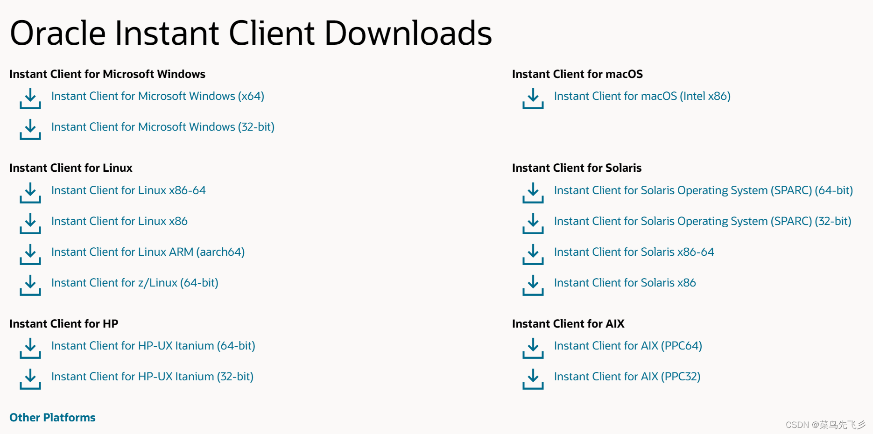Click download icon beside Windows (x64) link
873x434 pixels.
point(30,98)
